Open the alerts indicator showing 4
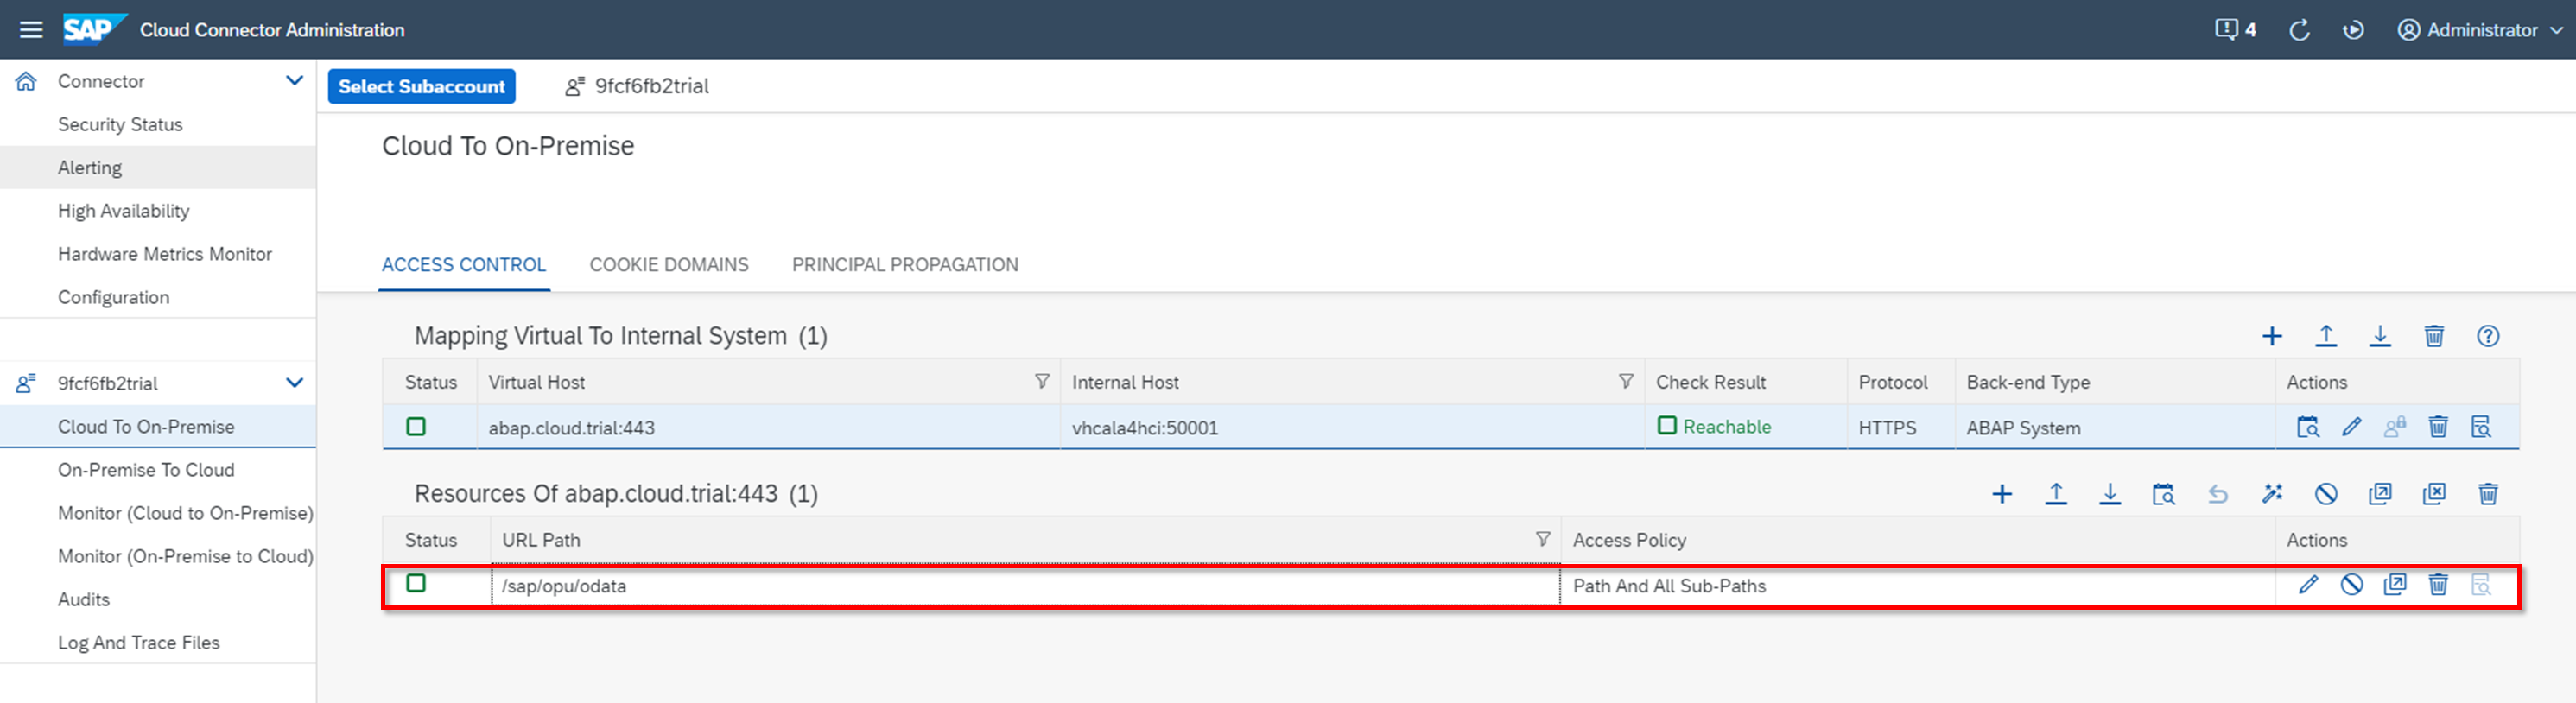Viewport: 2576px width, 703px height. (2235, 30)
